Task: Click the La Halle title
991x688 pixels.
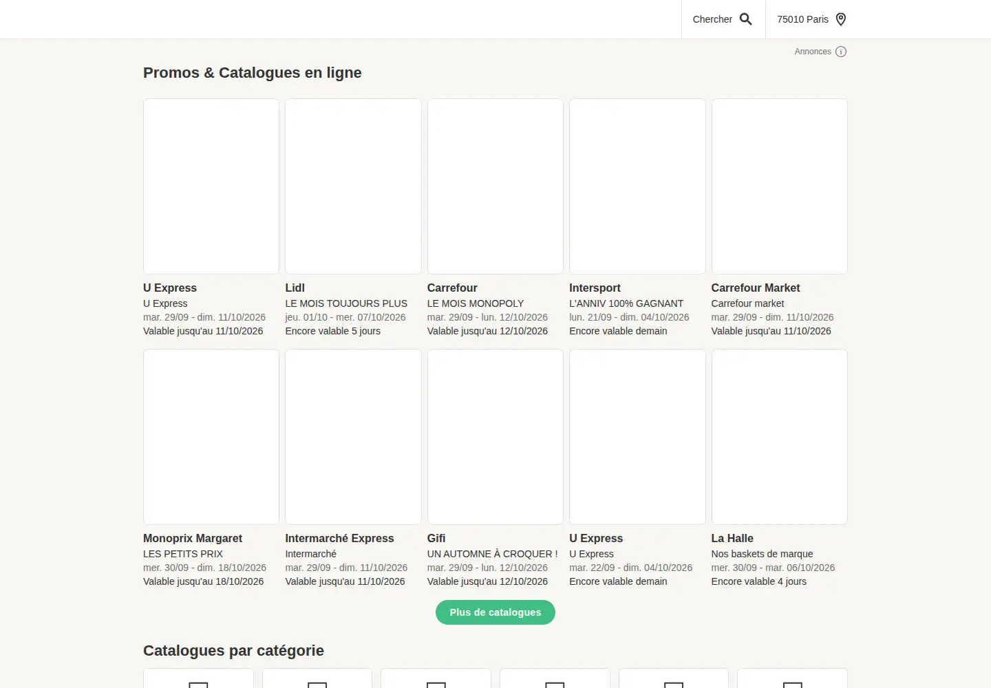Action: pyautogui.click(x=732, y=538)
